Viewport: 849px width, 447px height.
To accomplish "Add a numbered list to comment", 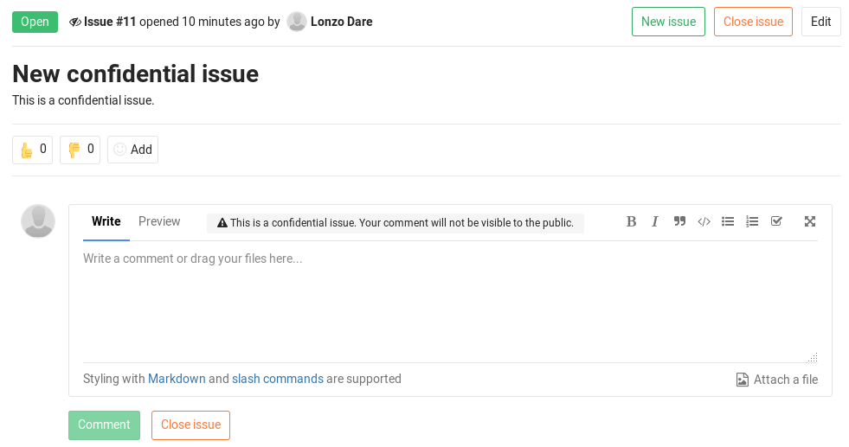I will pos(752,221).
